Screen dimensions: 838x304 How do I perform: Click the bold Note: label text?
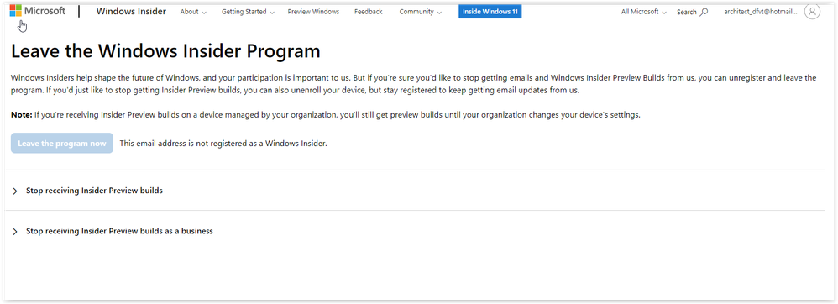pyautogui.click(x=21, y=115)
